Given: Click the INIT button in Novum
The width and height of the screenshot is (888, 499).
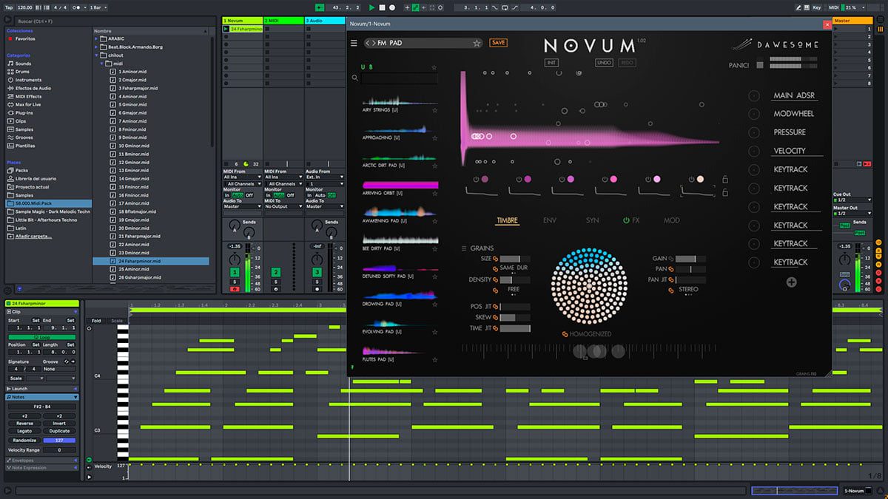Looking at the screenshot, I should coord(551,63).
